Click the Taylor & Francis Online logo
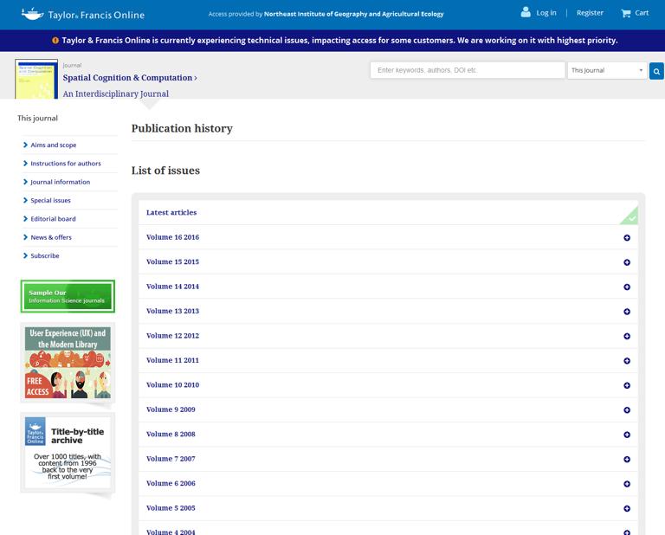Screen dimensions: 665x535 point(83,14)
